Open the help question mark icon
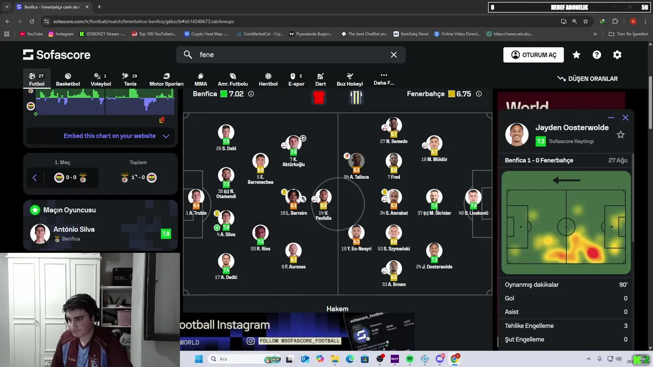 coord(596,55)
